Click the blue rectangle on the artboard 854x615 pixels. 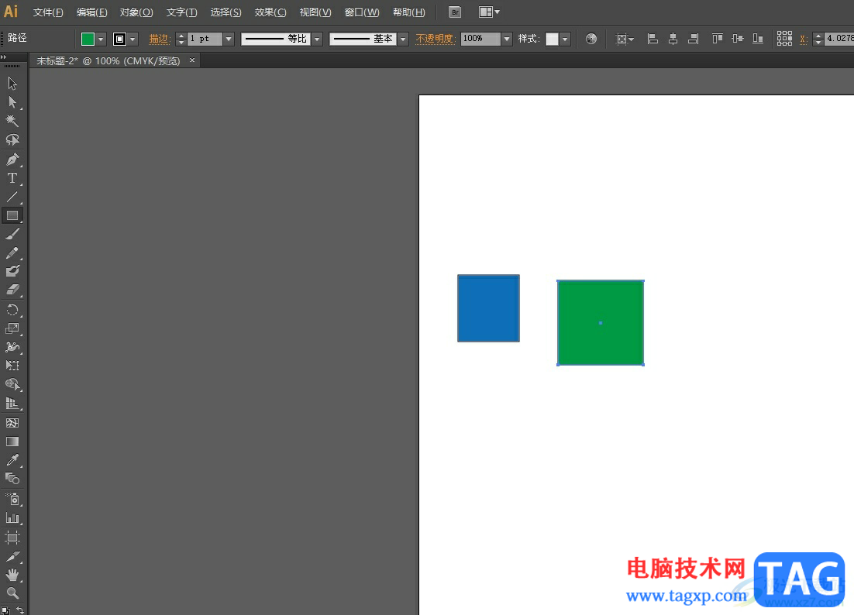(488, 308)
